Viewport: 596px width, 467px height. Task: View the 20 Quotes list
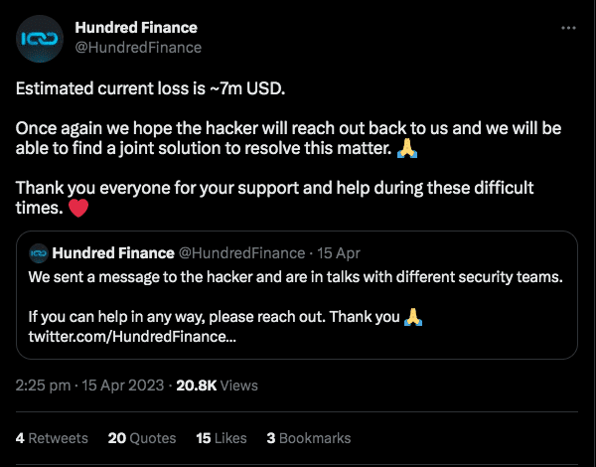141,437
